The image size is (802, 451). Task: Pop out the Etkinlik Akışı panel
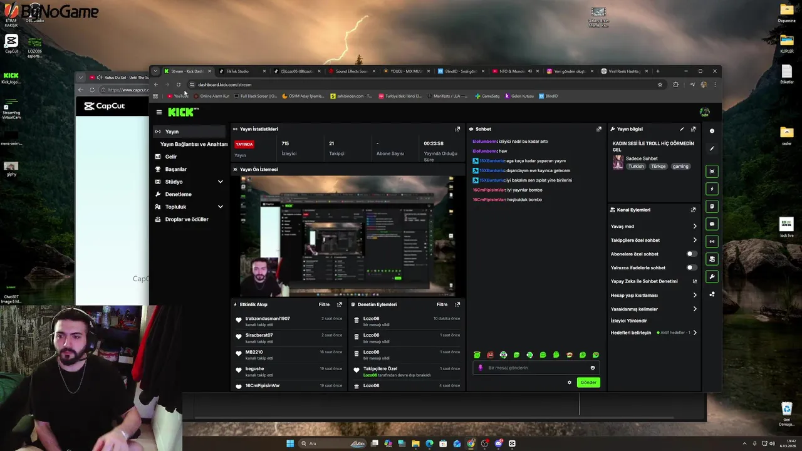(x=340, y=304)
